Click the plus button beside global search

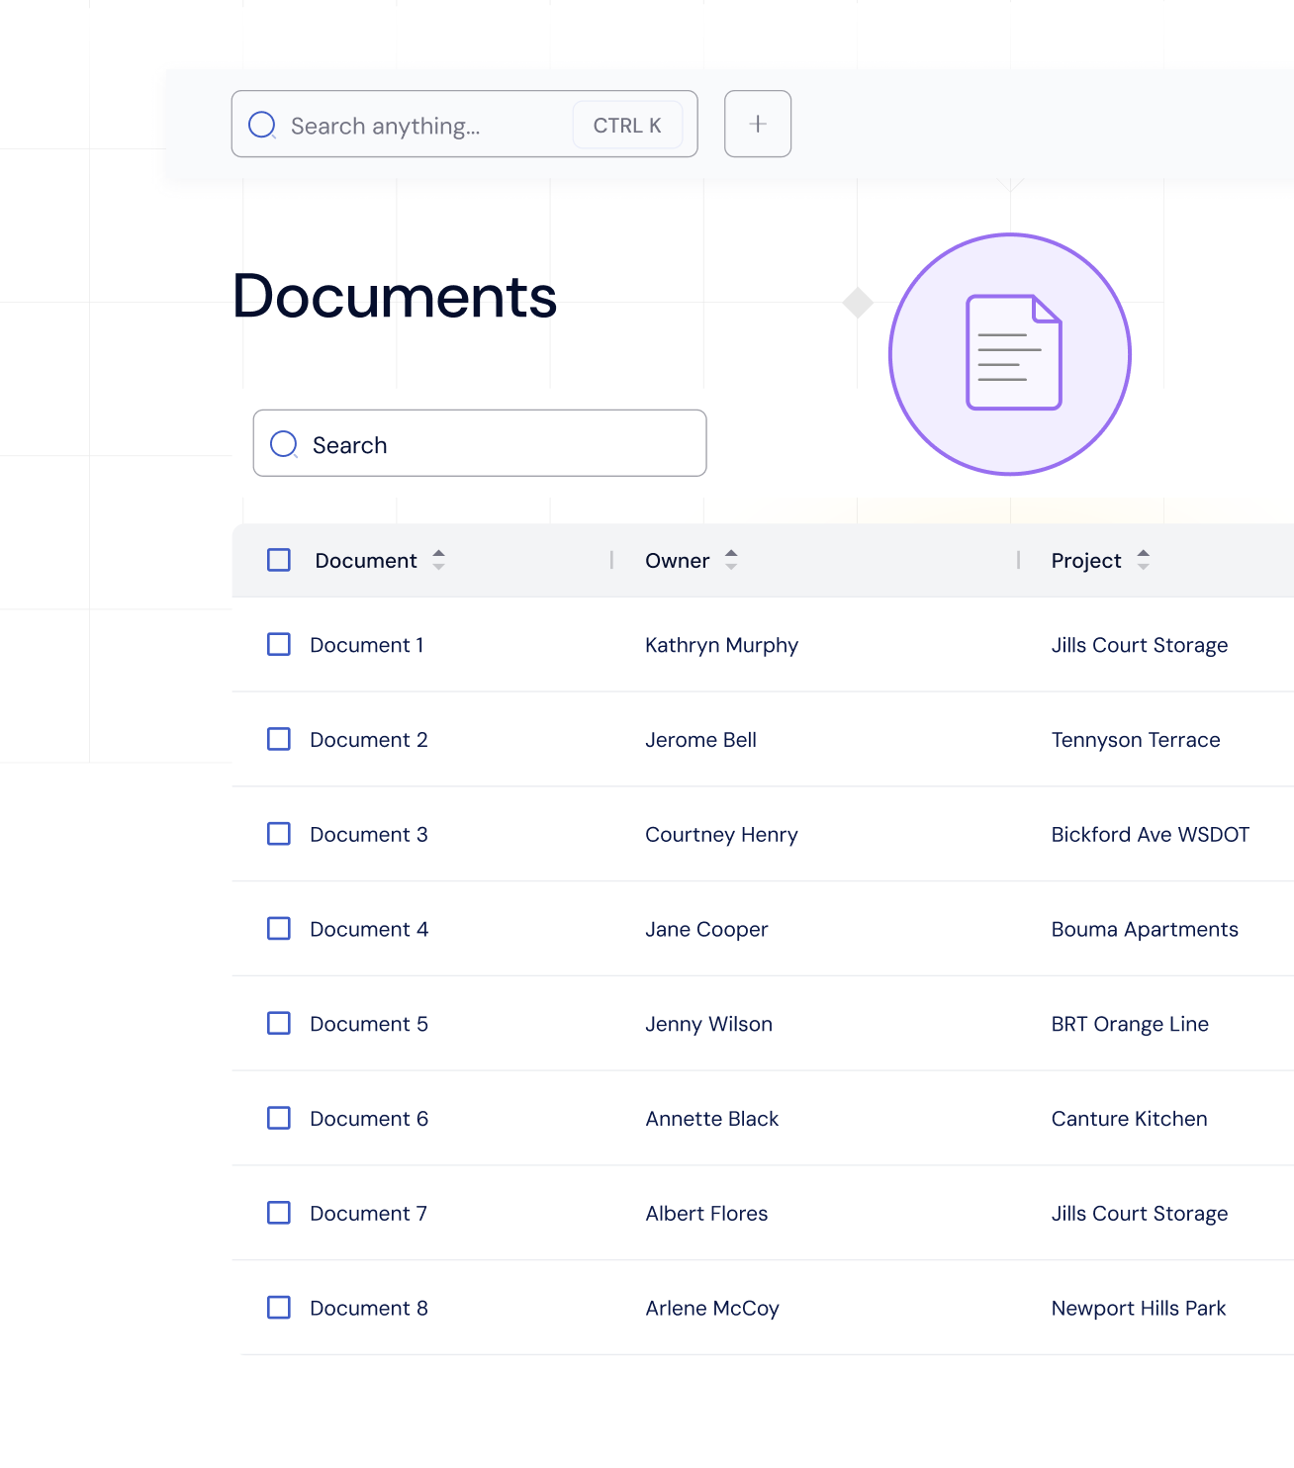757,124
